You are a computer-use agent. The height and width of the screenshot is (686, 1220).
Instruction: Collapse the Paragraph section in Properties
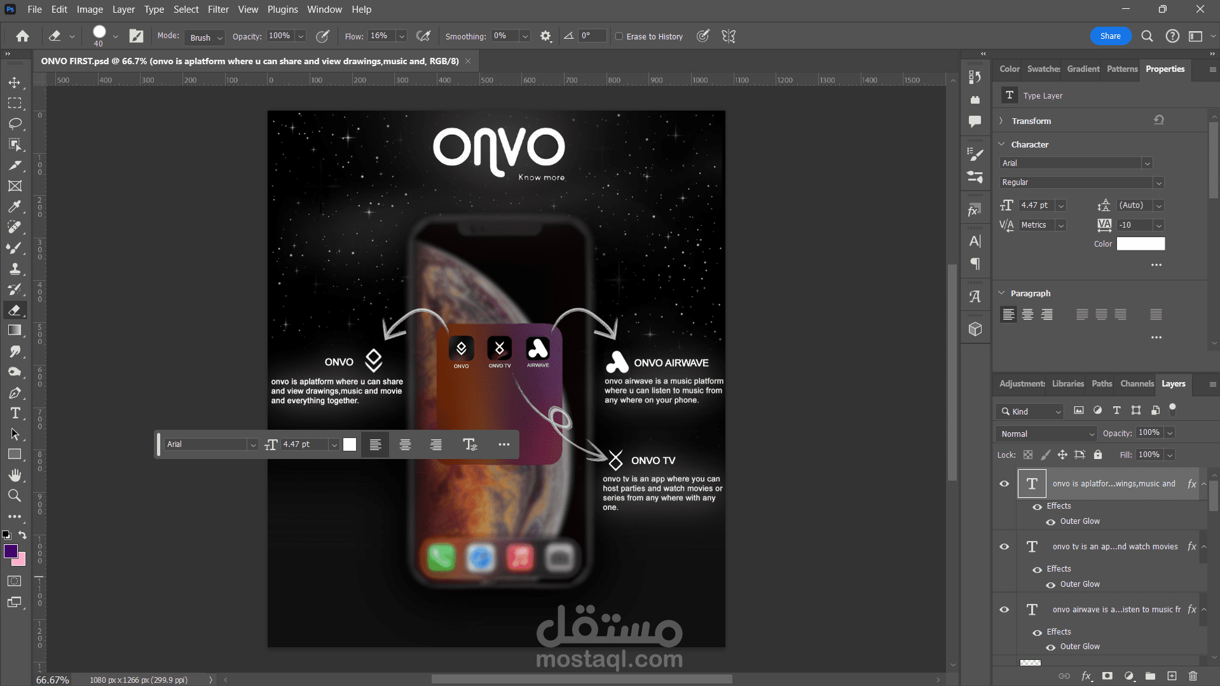tap(1002, 293)
